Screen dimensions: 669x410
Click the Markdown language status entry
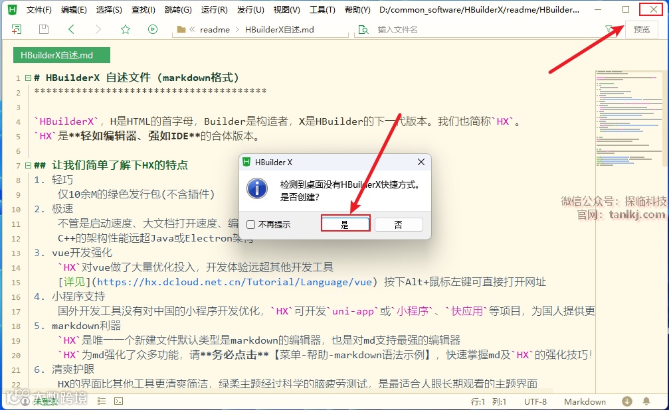pos(585,401)
